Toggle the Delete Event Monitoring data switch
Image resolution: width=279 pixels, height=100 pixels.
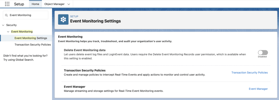point(263,53)
